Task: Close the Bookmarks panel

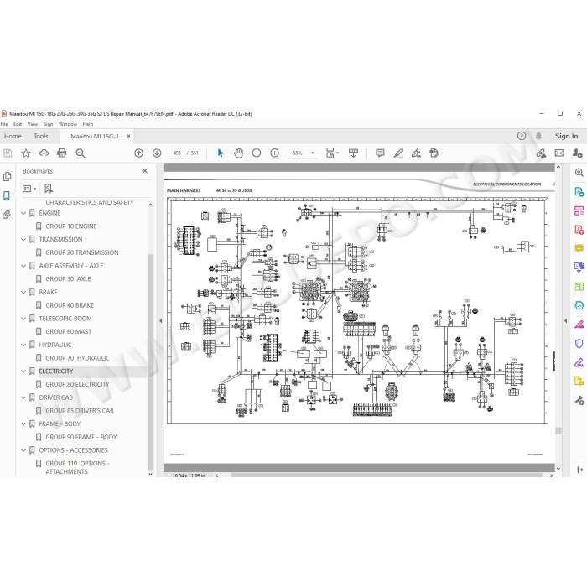Action: pos(145,171)
